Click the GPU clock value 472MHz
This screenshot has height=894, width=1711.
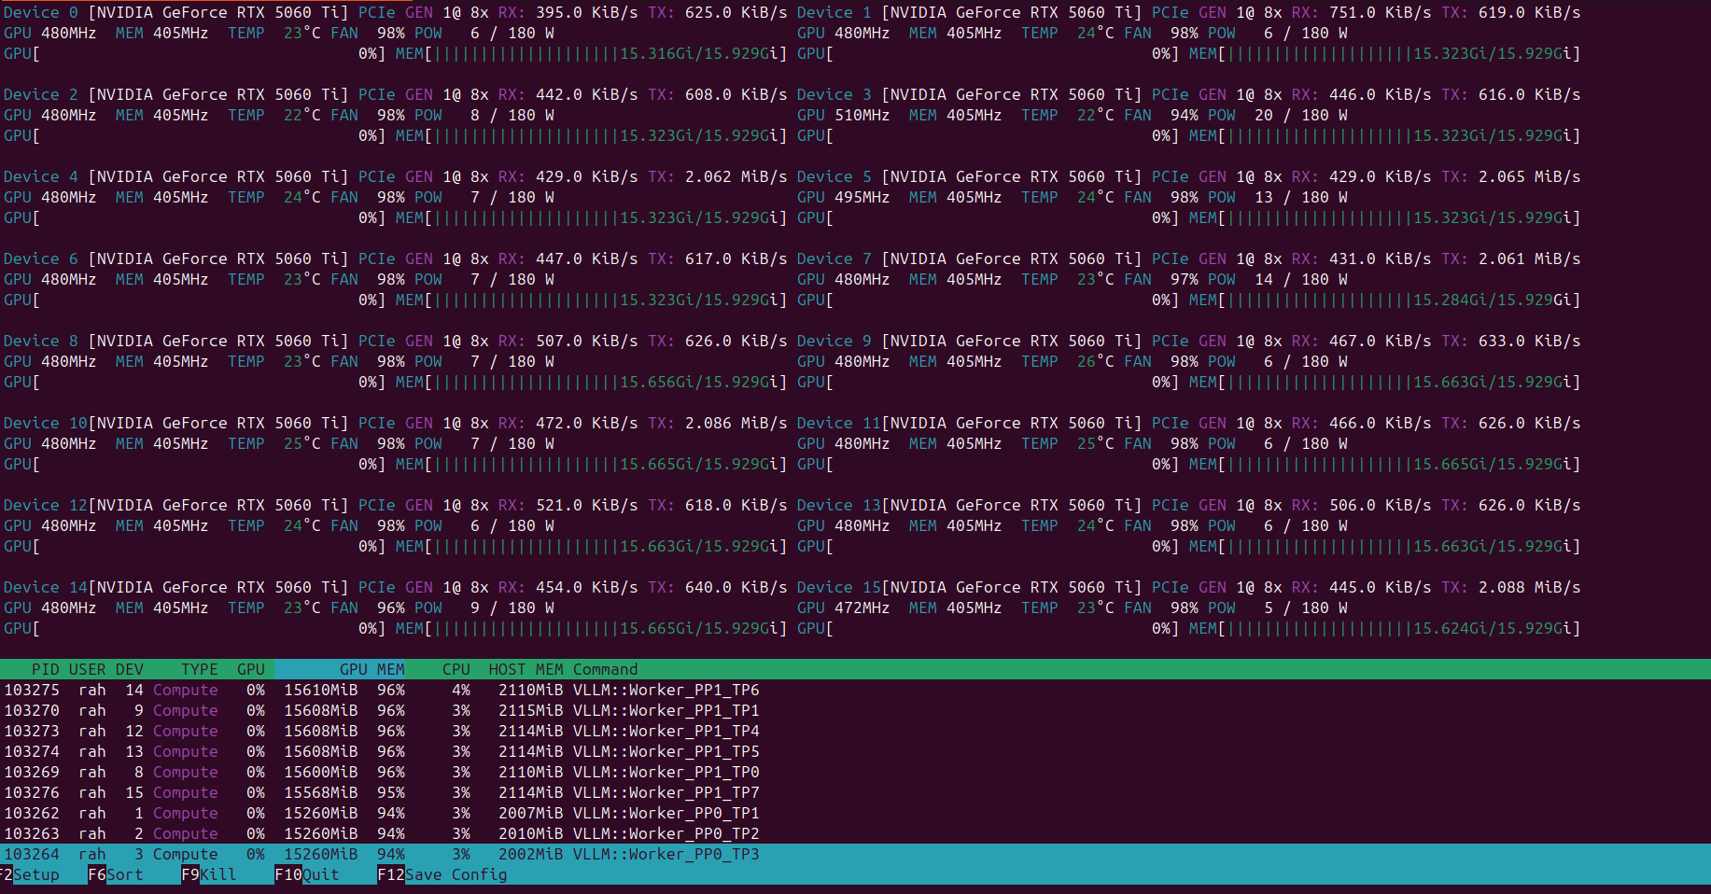[x=863, y=608]
